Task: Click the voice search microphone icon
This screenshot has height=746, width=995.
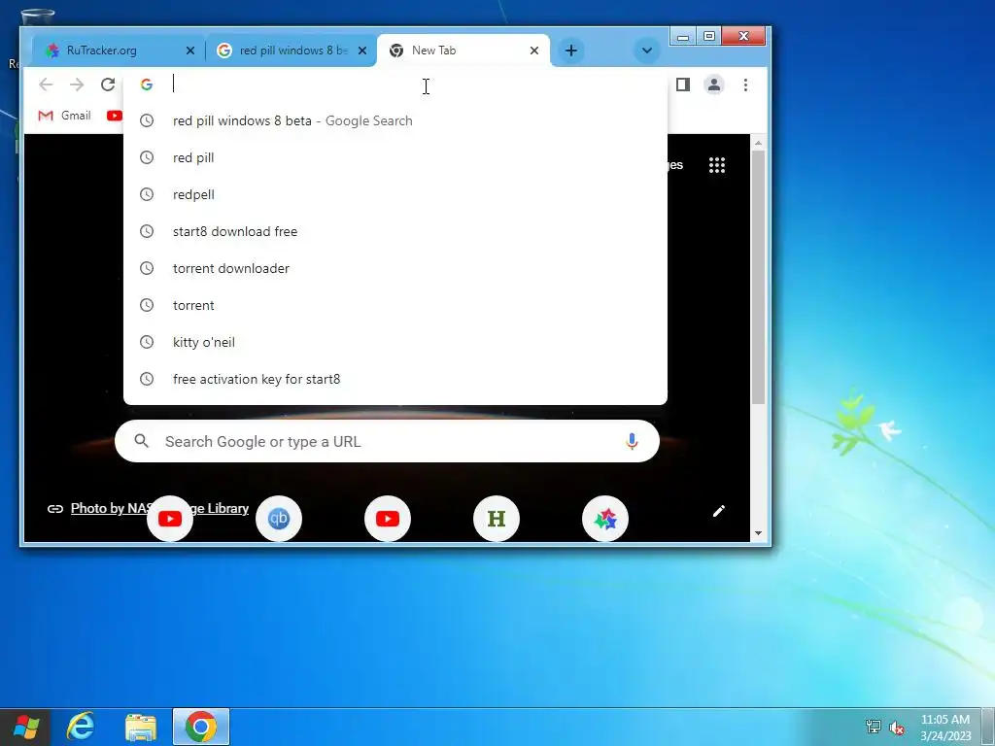Action: click(632, 441)
